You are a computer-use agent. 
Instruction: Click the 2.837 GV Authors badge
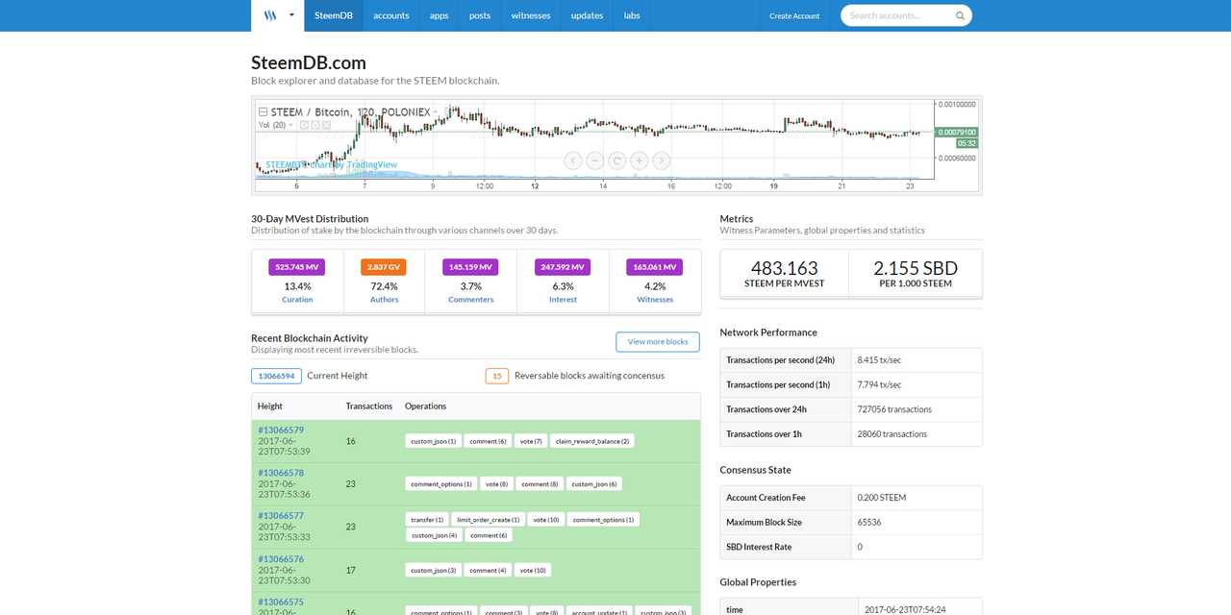pos(384,267)
